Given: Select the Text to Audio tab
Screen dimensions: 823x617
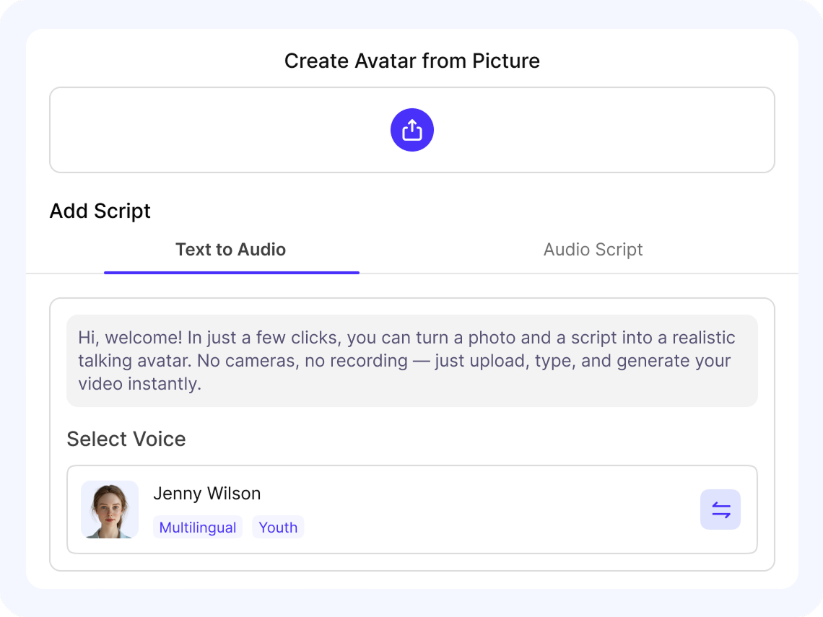Looking at the screenshot, I should coord(231,250).
